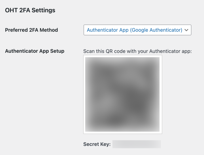Click the "Authenticator App (Google Authenticator)" selected option text

[134, 30]
